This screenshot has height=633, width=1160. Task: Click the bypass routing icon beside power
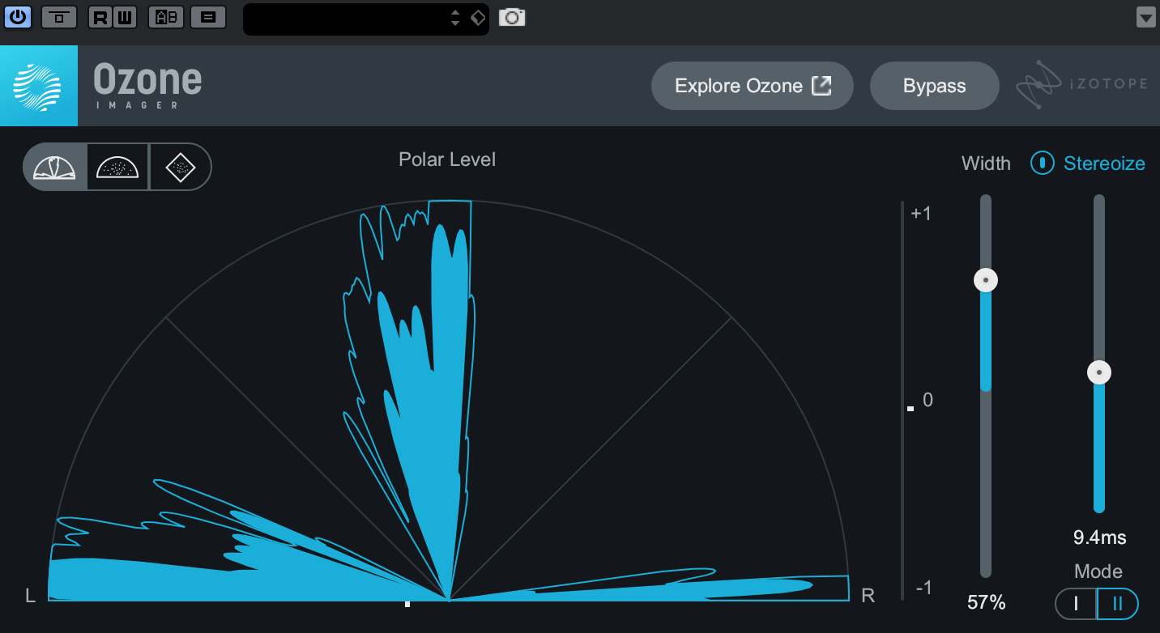click(x=58, y=17)
